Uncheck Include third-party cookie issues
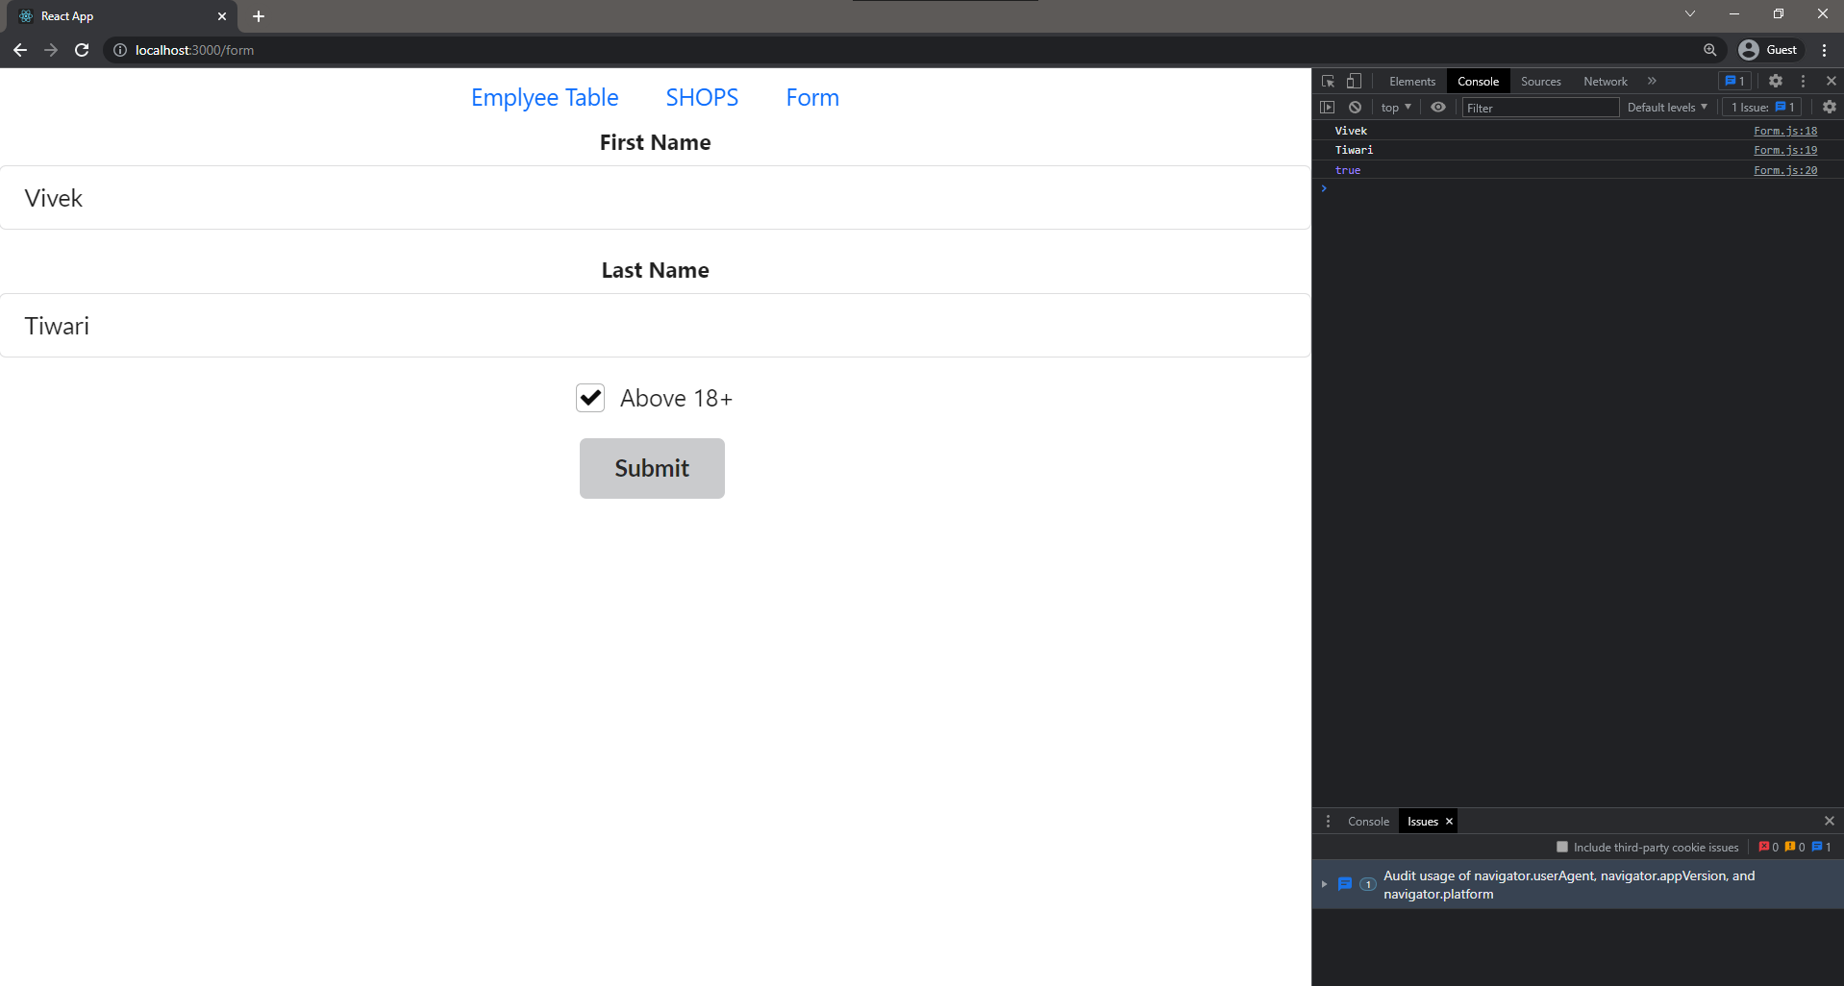 point(1562,847)
